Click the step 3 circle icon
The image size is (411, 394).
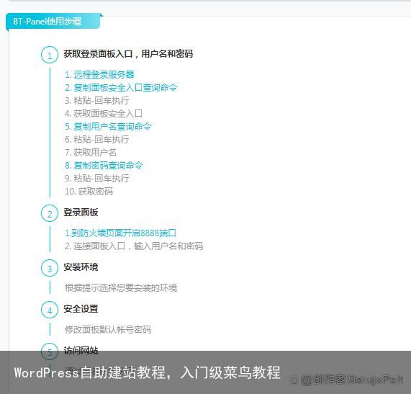pos(50,268)
